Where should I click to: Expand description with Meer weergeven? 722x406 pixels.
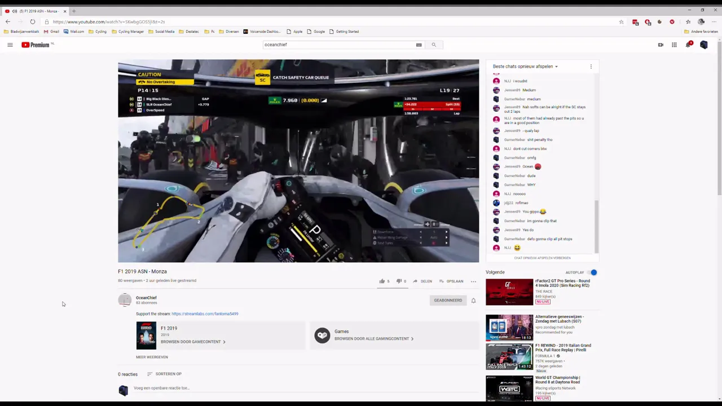152,357
